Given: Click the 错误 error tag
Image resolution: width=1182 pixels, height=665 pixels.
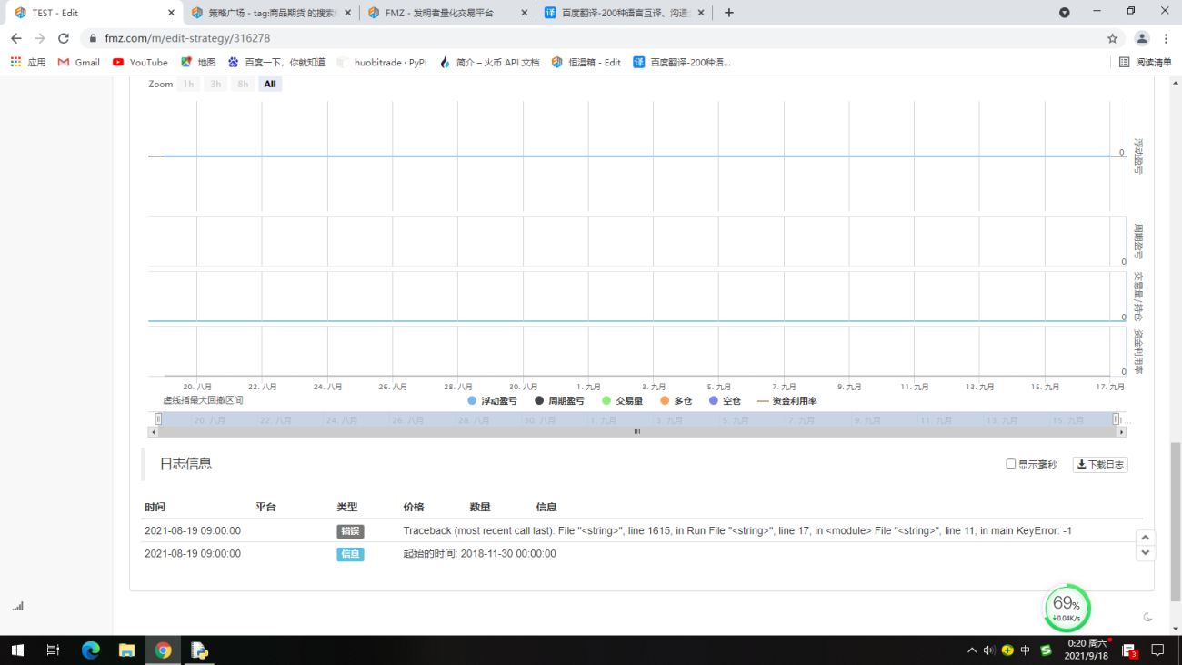Looking at the screenshot, I should (x=350, y=530).
